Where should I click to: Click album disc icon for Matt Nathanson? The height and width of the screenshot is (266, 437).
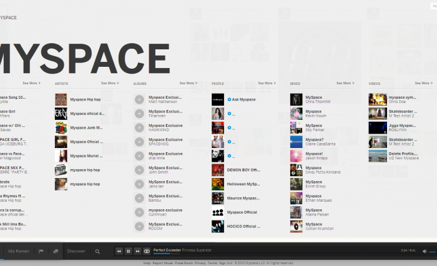[x=139, y=99]
